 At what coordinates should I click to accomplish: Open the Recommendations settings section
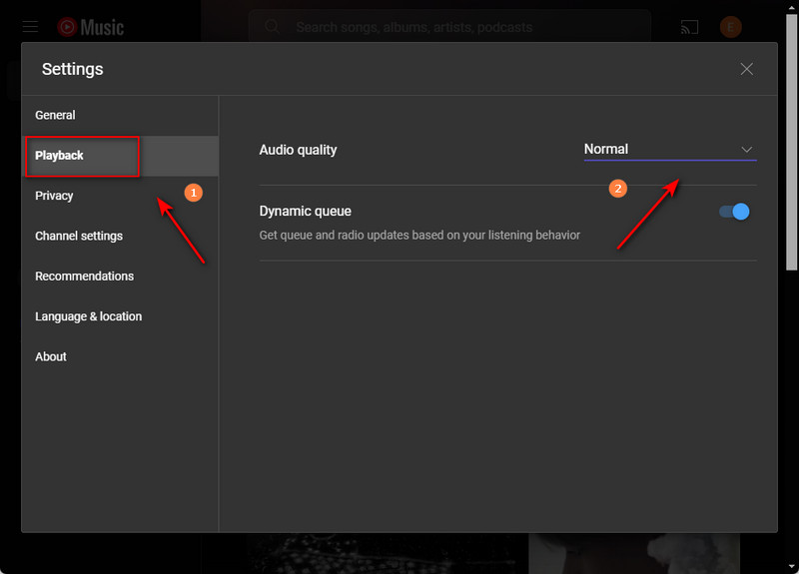click(85, 277)
